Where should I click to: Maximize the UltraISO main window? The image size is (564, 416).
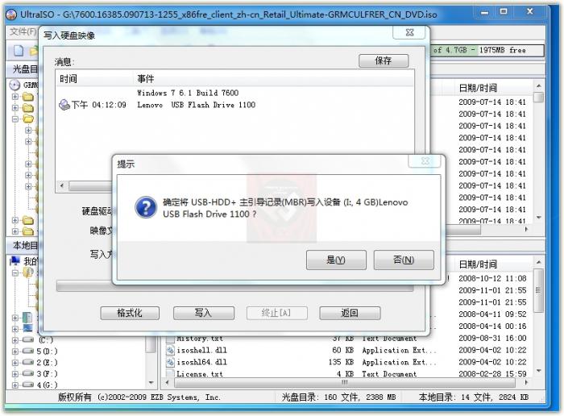504,12
